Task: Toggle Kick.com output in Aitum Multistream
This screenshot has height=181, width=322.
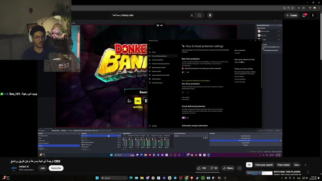Action: (279, 35)
